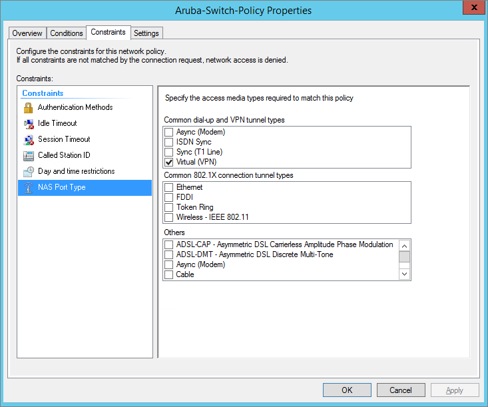
Task: Check the Token Ring option
Action: (x=168, y=207)
